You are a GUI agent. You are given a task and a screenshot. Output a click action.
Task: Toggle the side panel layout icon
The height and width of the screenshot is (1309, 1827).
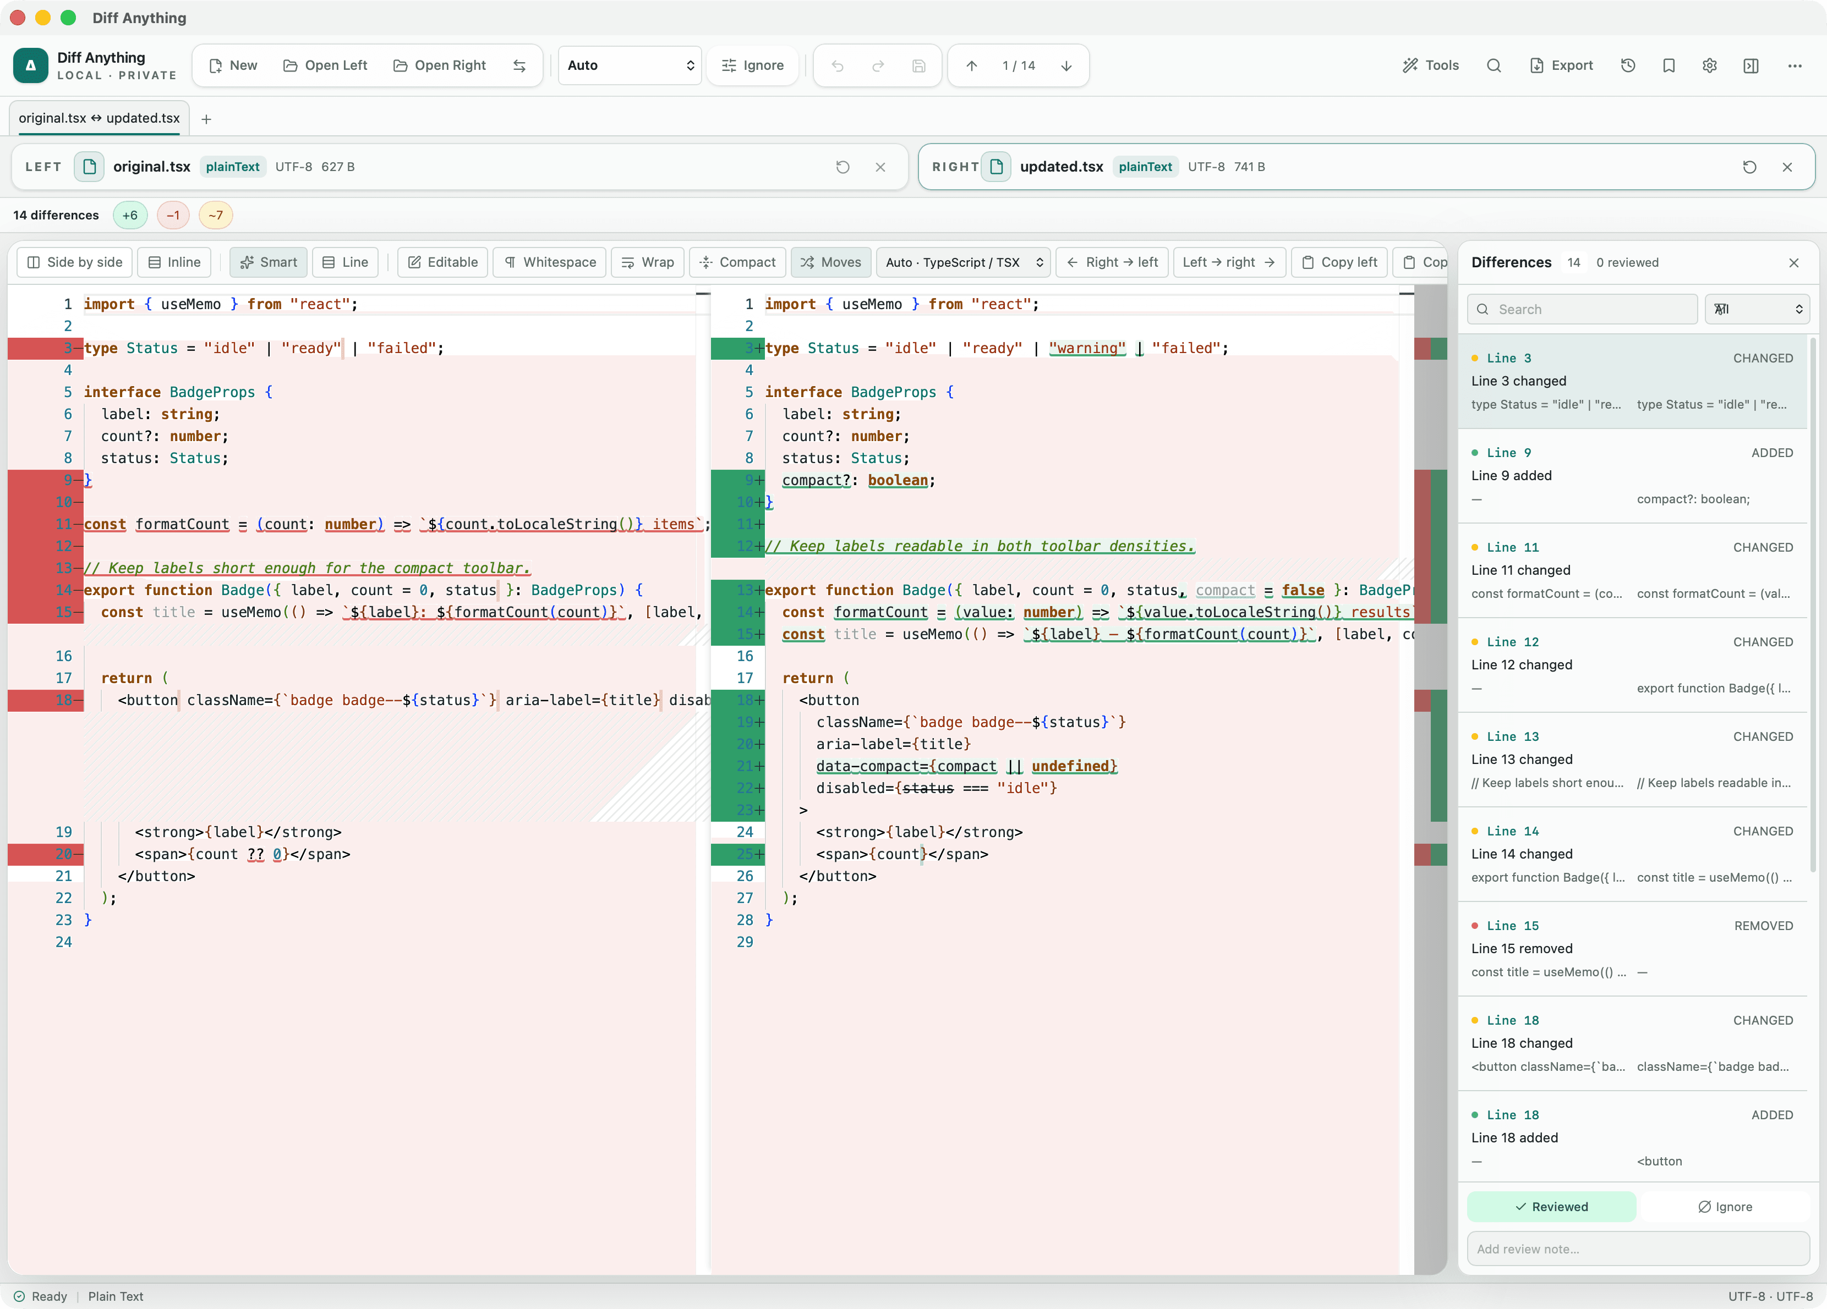click(1751, 66)
